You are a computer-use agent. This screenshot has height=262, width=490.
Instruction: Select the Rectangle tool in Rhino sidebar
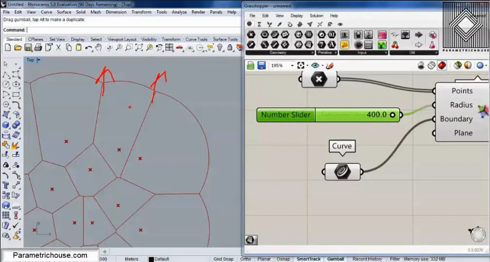coord(16,95)
